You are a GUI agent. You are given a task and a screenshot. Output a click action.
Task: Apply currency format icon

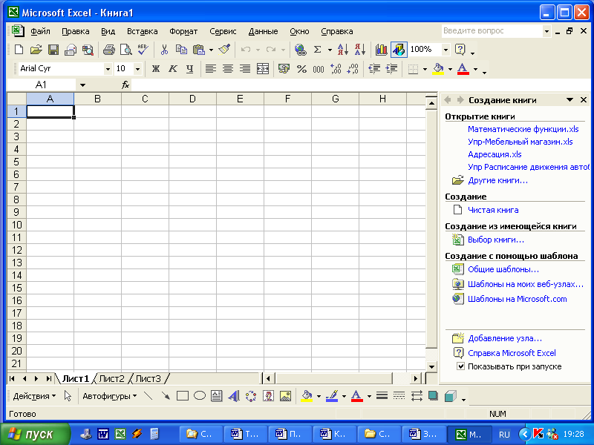(284, 68)
